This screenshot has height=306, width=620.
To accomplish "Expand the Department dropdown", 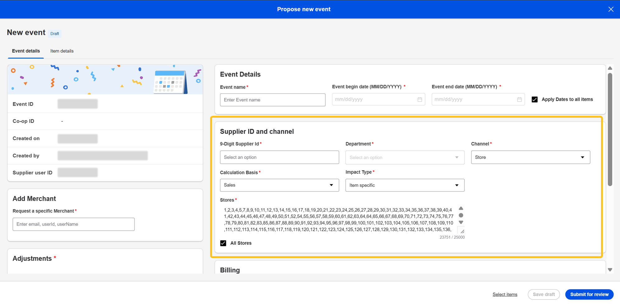I will (x=405, y=158).
